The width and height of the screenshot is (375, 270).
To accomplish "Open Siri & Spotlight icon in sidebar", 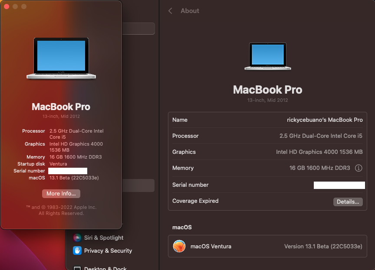I will click(x=77, y=237).
